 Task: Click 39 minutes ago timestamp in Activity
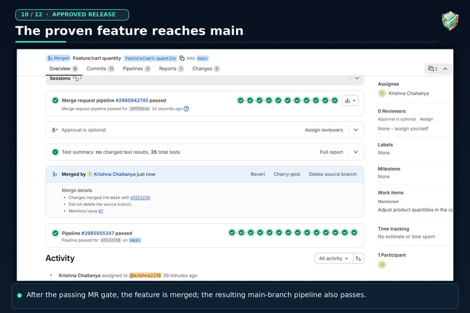click(180, 276)
